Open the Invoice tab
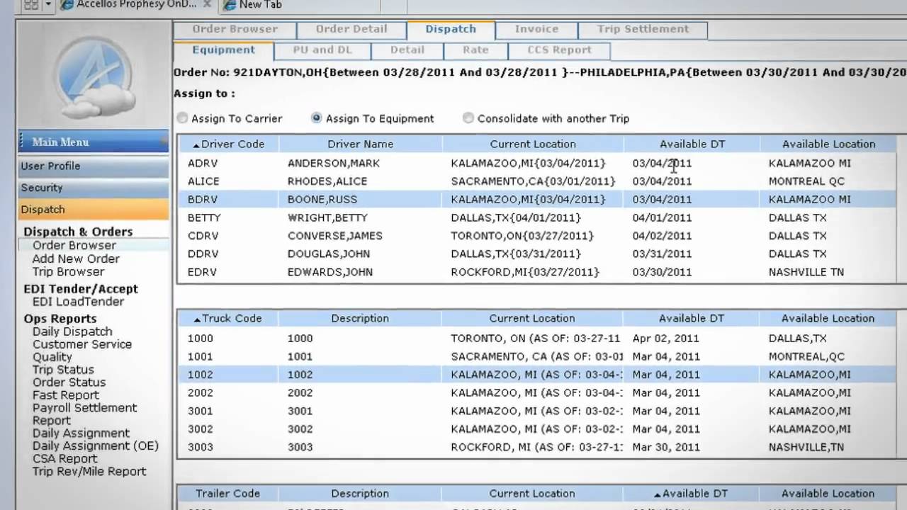Screen dimensions: 907x510 tap(536, 30)
